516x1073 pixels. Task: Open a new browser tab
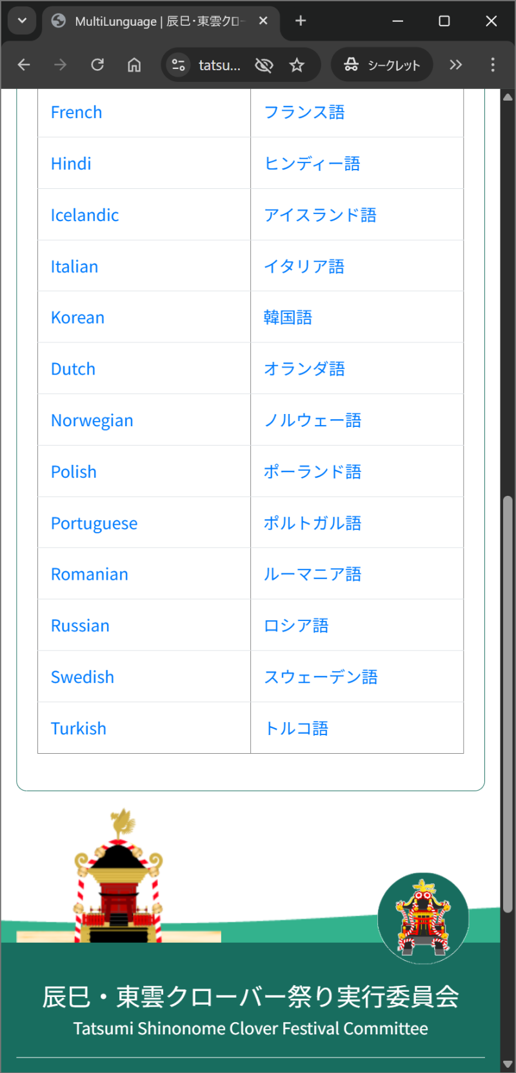(x=301, y=21)
